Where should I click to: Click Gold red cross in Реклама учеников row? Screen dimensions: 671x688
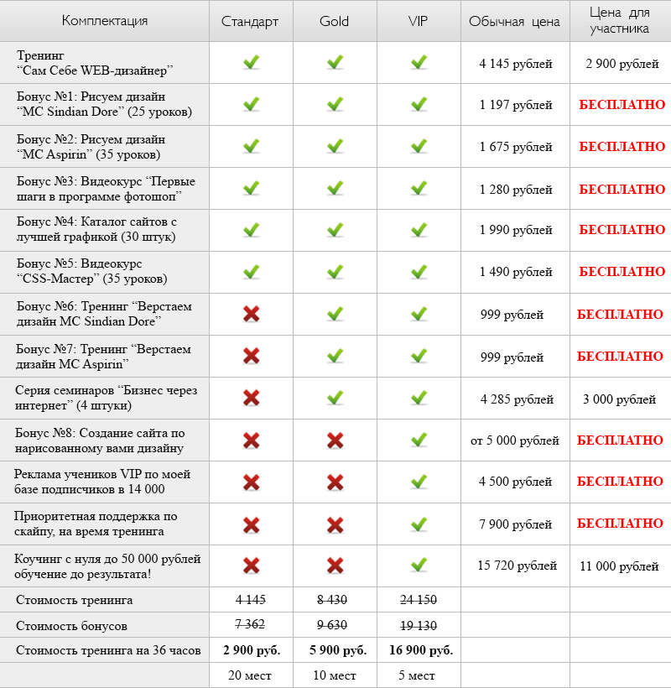(335, 482)
